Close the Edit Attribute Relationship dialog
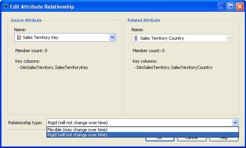Viewport: 246px width, 148px height. click(x=240, y=7)
